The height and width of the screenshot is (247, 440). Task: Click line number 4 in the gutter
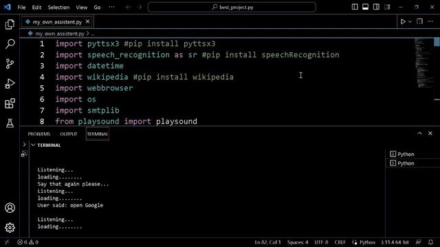point(42,77)
